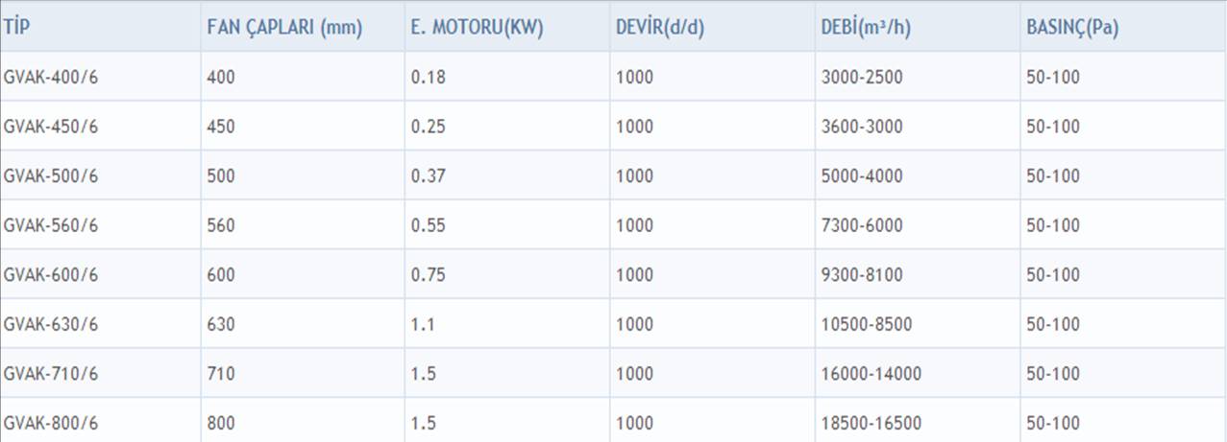Viewport: 1227px width, 442px height.
Task: Click speed 1000 in GVAK-600/6 row
Action: (x=634, y=274)
